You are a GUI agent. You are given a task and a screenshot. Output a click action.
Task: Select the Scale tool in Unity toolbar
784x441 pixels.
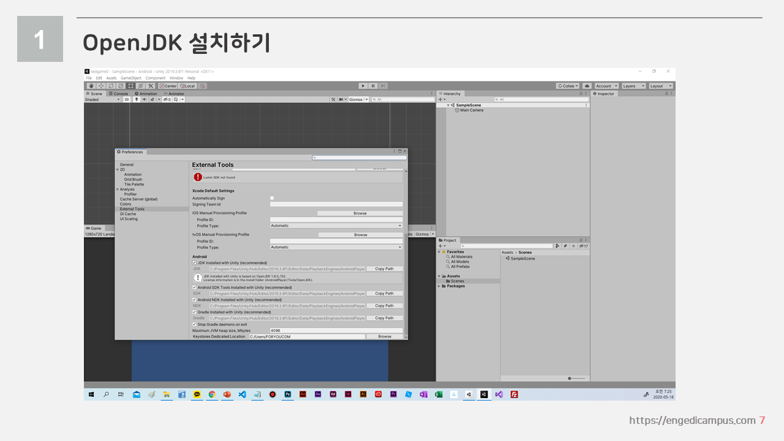coord(121,86)
